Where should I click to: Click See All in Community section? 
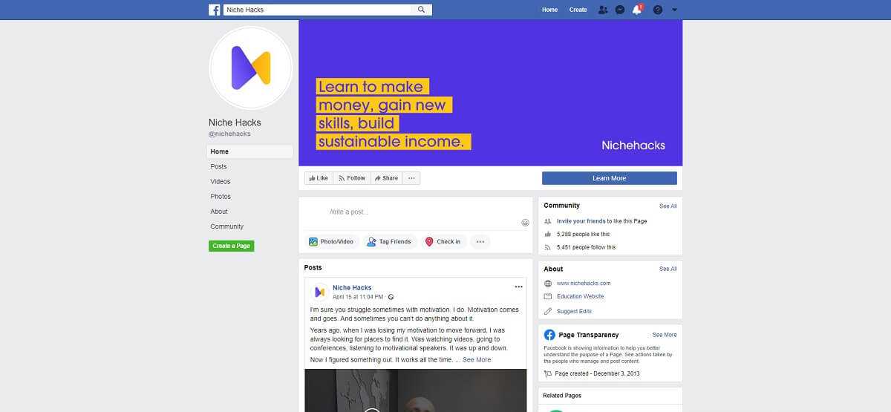point(668,206)
